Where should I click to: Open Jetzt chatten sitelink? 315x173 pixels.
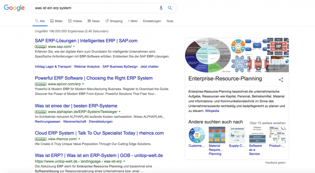(x=149, y=67)
